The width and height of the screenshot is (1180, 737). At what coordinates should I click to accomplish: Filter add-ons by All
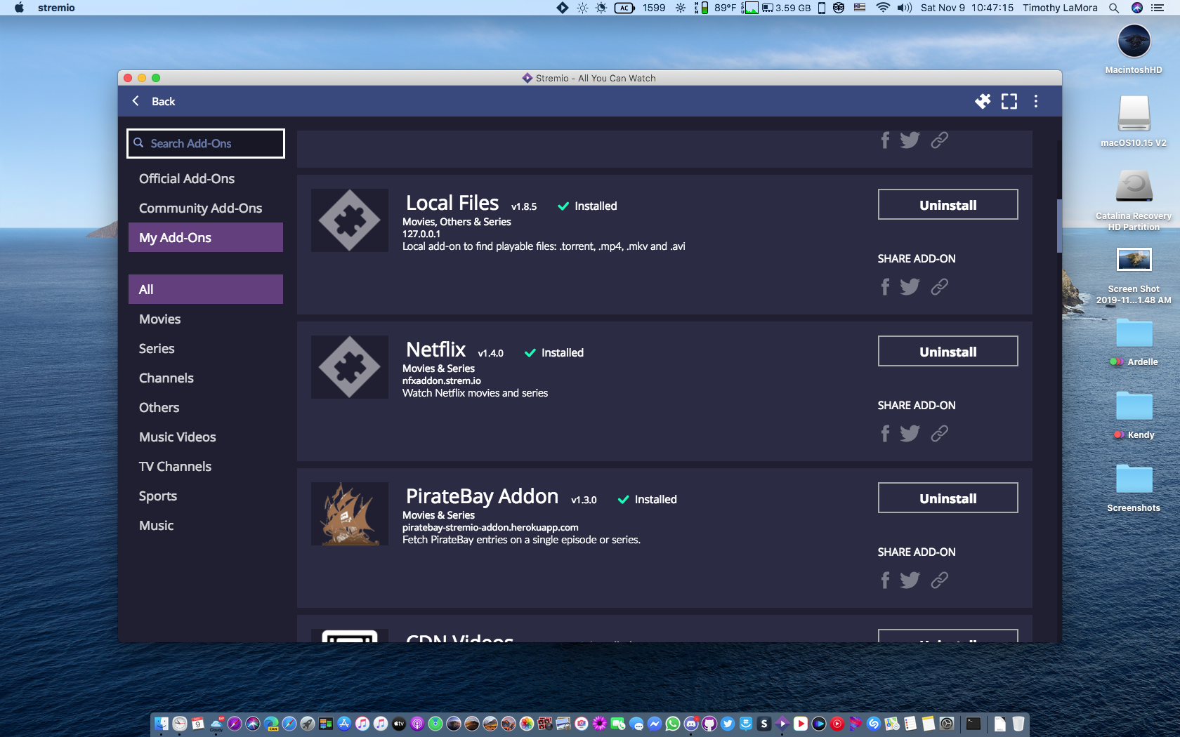pyautogui.click(x=206, y=289)
